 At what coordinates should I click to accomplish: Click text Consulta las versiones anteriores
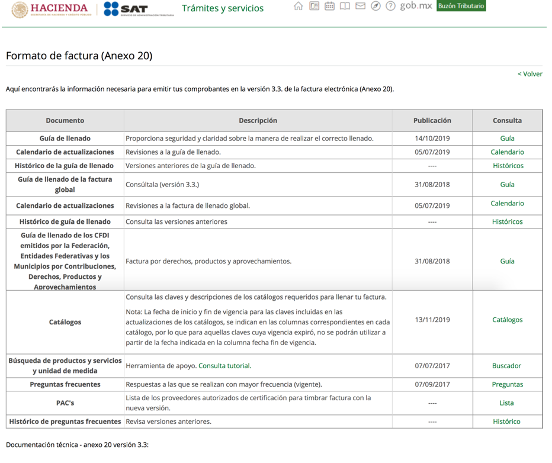(176, 221)
